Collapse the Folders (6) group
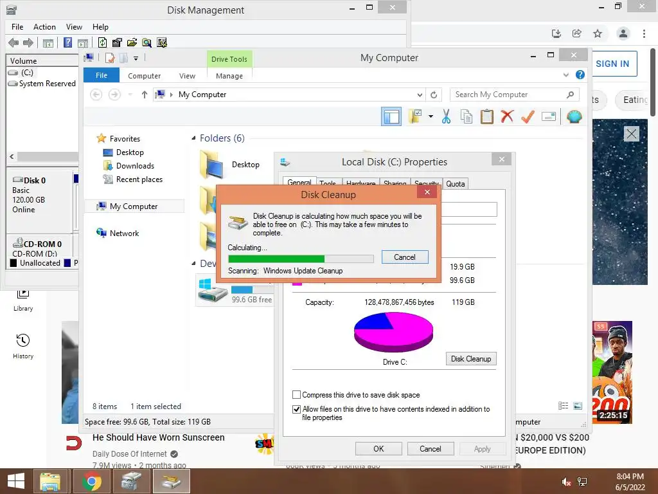Viewport: 658px width, 494px height. coord(193,138)
